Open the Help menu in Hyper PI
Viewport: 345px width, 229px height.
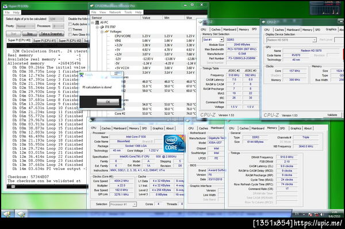pyautogui.click(x=16, y=13)
